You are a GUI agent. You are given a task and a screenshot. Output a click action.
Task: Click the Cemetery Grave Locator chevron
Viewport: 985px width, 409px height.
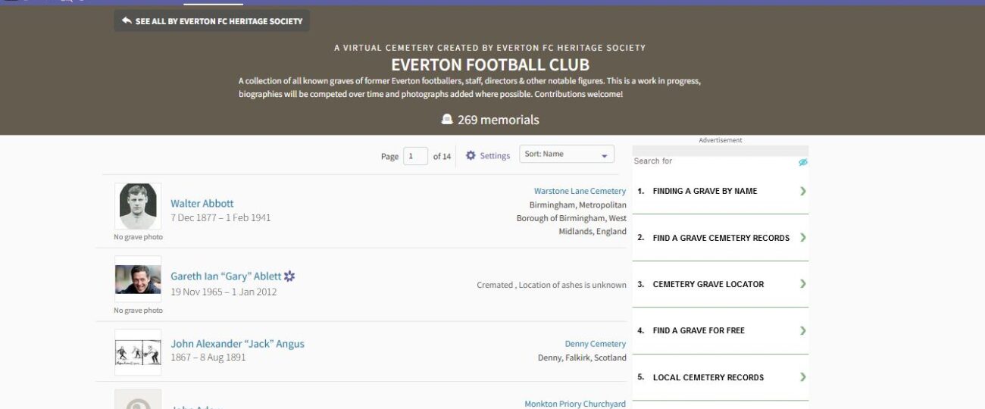802,284
